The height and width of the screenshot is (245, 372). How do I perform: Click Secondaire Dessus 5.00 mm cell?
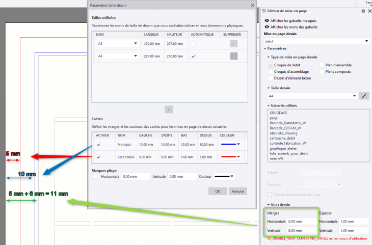[206, 157]
